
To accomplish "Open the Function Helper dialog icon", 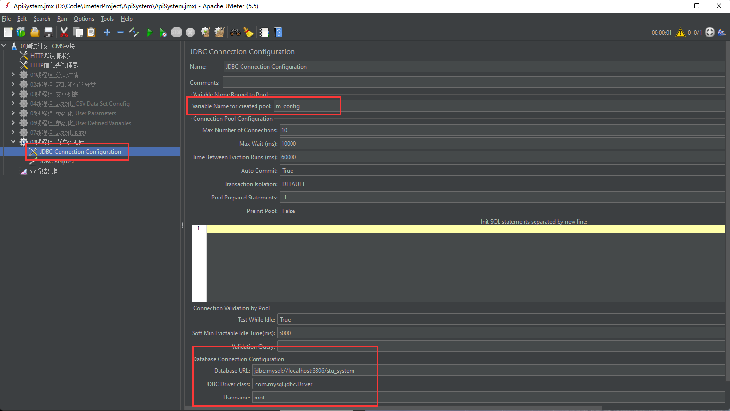I will point(264,32).
